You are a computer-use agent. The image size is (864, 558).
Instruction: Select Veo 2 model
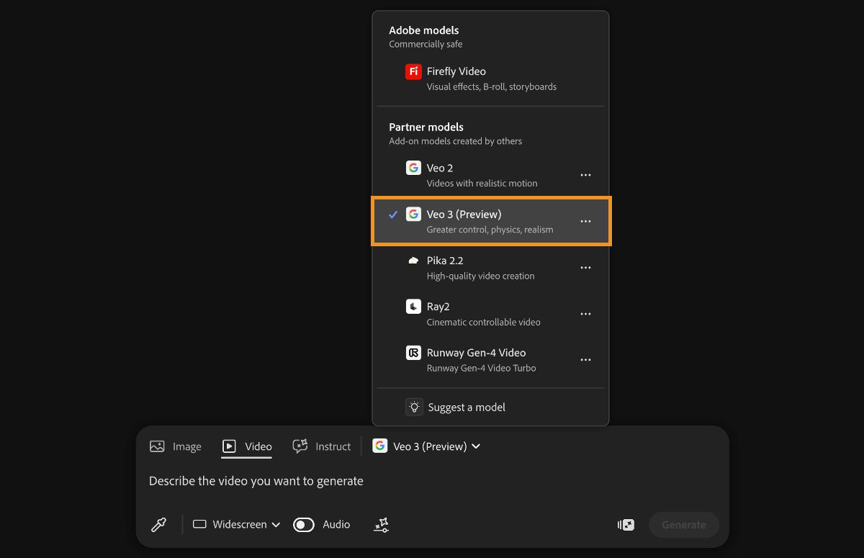pyautogui.click(x=490, y=175)
